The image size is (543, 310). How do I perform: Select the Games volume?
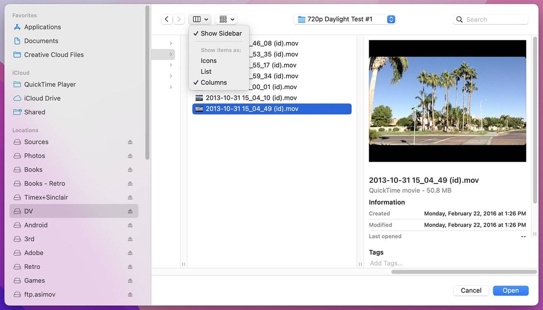coord(74,281)
